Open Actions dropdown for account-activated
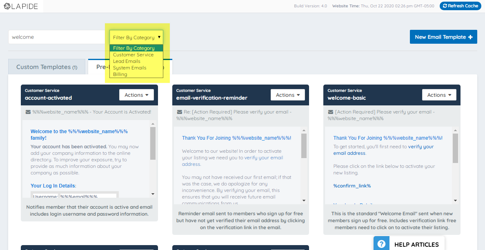 point(136,95)
